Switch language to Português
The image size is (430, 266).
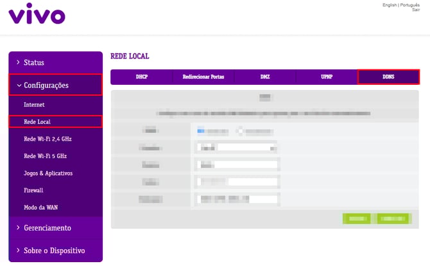click(x=410, y=4)
